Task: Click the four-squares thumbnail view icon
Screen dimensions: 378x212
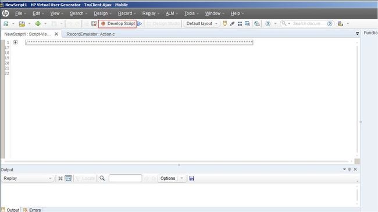Action: (240, 24)
